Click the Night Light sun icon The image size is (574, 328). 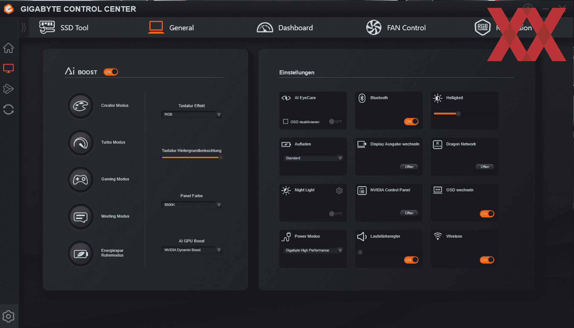tap(286, 190)
